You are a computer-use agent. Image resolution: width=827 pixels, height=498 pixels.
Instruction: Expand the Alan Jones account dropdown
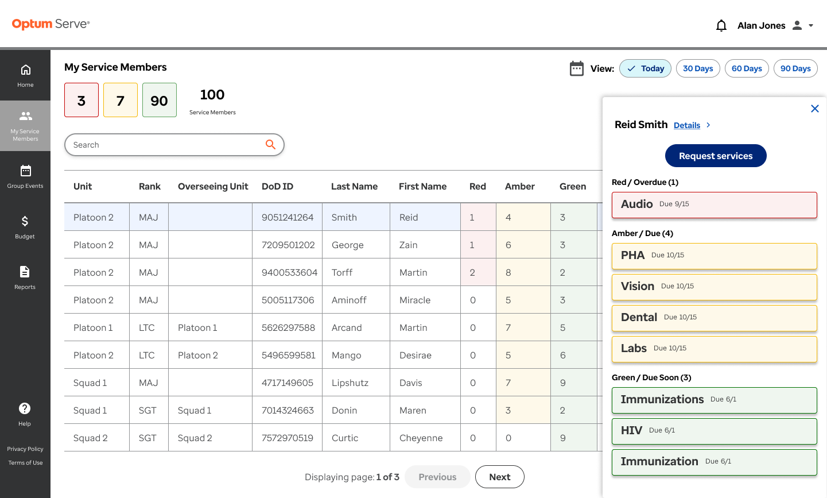coord(811,25)
